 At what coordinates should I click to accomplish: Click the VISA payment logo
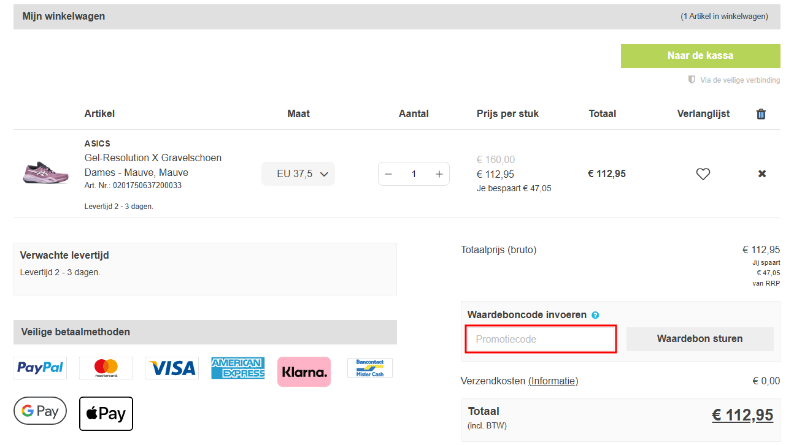click(x=172, y=368)
